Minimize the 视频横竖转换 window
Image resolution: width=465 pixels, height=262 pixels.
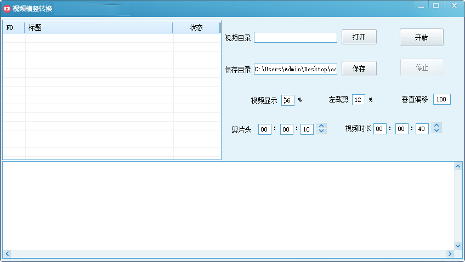(421, 6)
